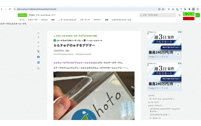Stock the article with the bookmark icon
This screenshot has height=126, width=201.
pos(38,43)
